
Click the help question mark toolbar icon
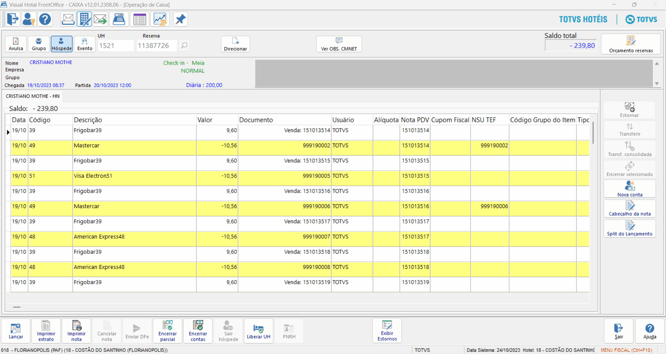(x=45, y=19)
